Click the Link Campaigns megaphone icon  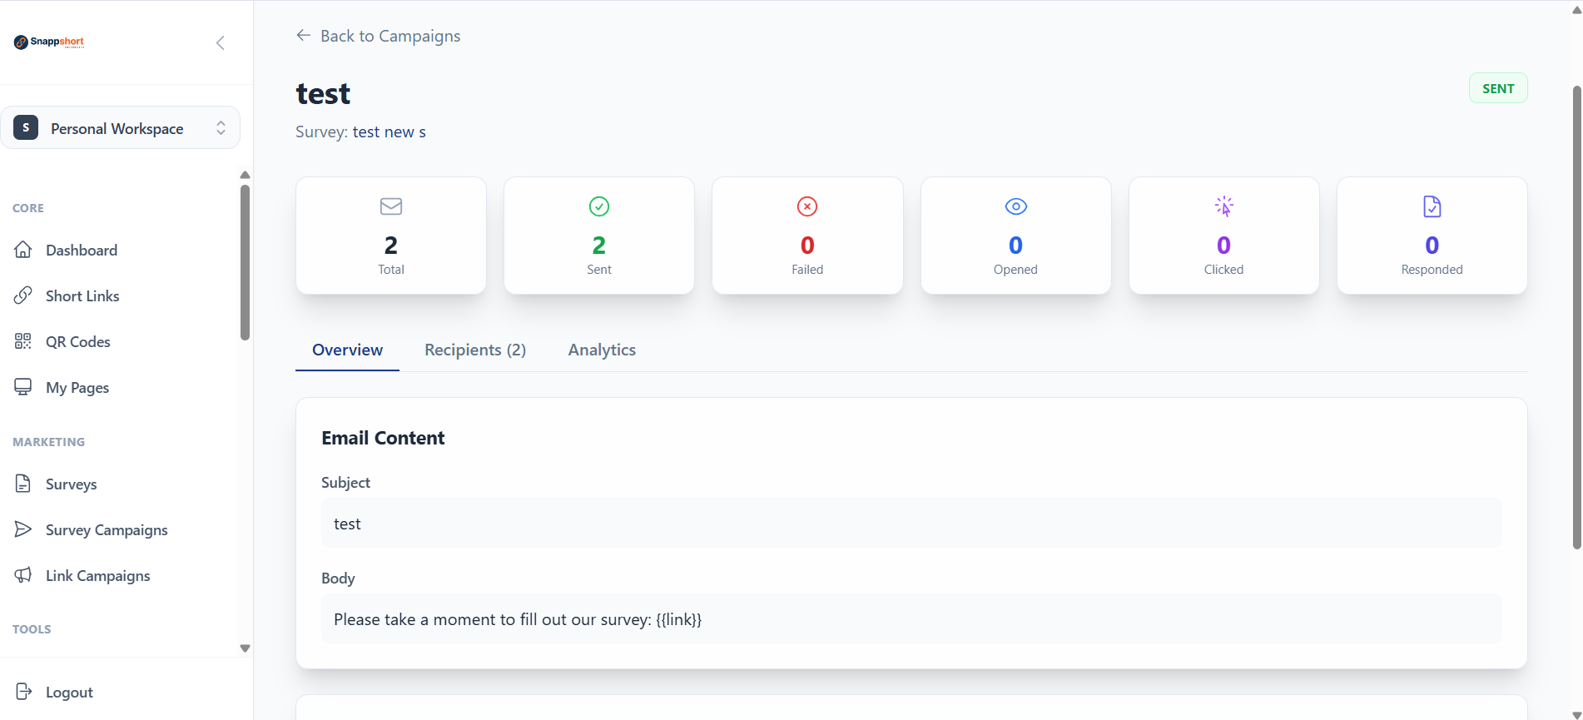tap(23, 575)
